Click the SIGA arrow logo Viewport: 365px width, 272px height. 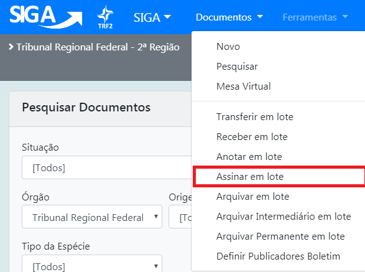pyautogui.click(x=46, y=17)
